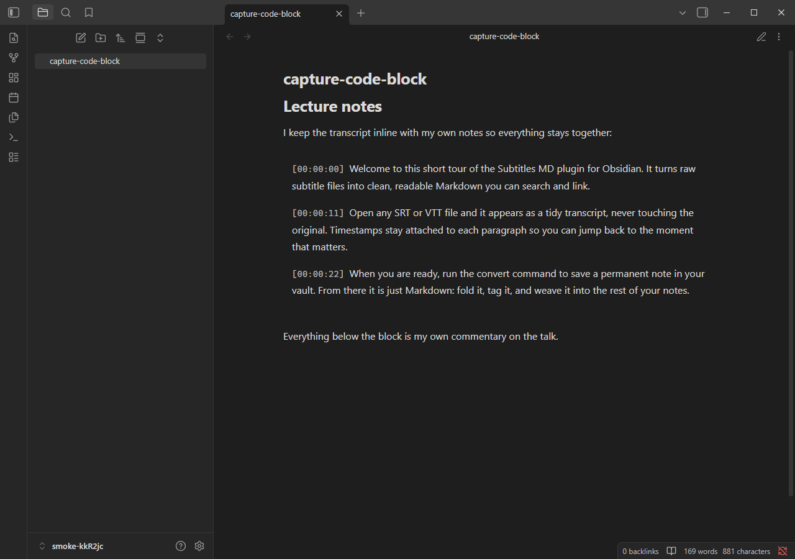Open graph view from the ribbon
Screen dimensions: 795x559
pos(14,58)
